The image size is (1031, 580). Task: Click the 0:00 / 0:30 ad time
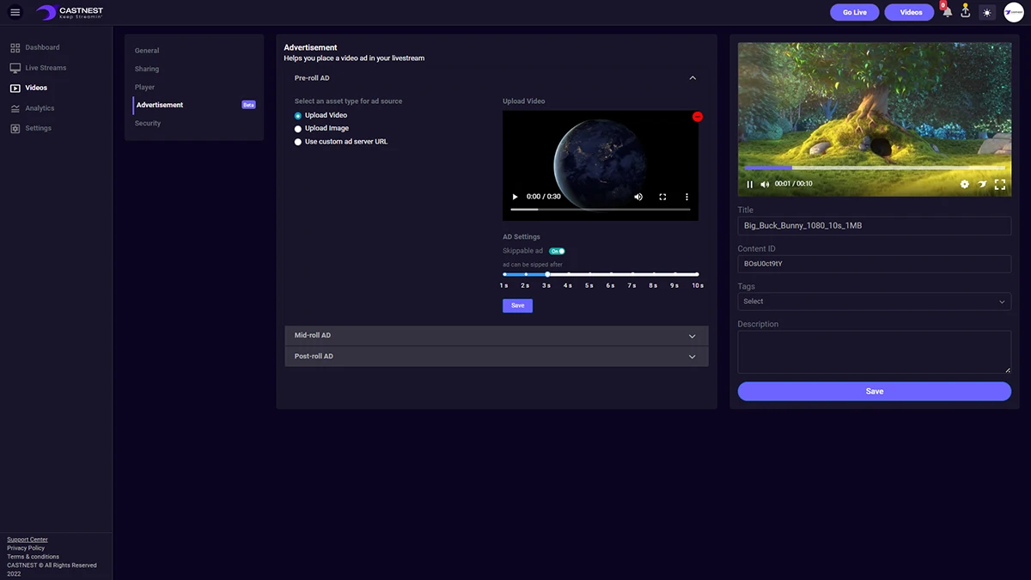click(544, 197)
